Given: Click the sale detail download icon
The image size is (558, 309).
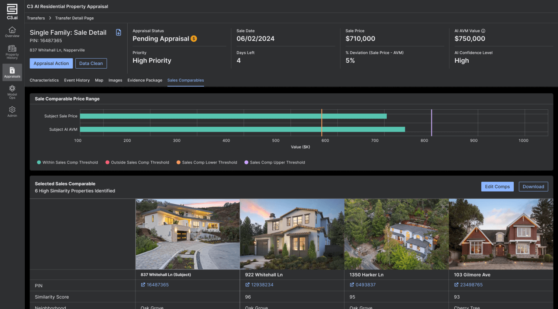Looking at the screenshot, I should pos(118,32).
